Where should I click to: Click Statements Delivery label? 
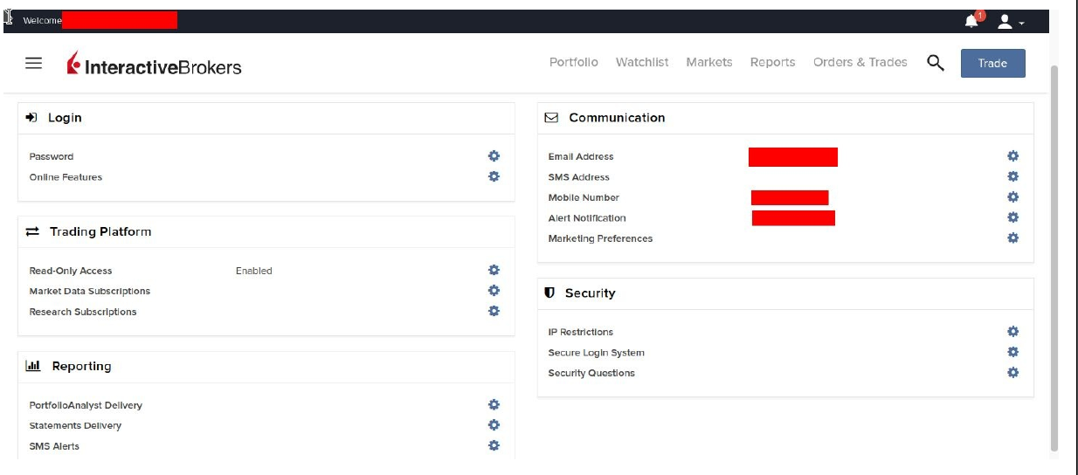(75, 426)
